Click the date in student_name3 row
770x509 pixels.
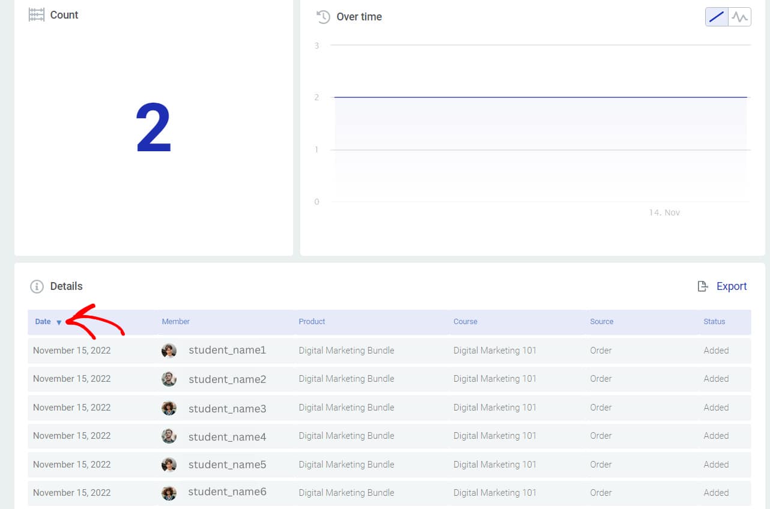coord(71,408)
